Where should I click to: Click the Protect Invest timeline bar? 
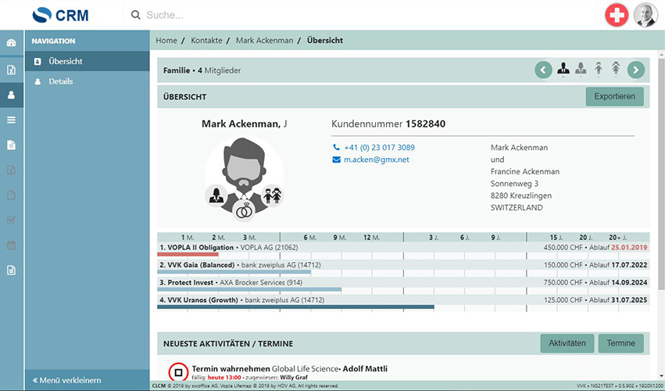(249, 289)
